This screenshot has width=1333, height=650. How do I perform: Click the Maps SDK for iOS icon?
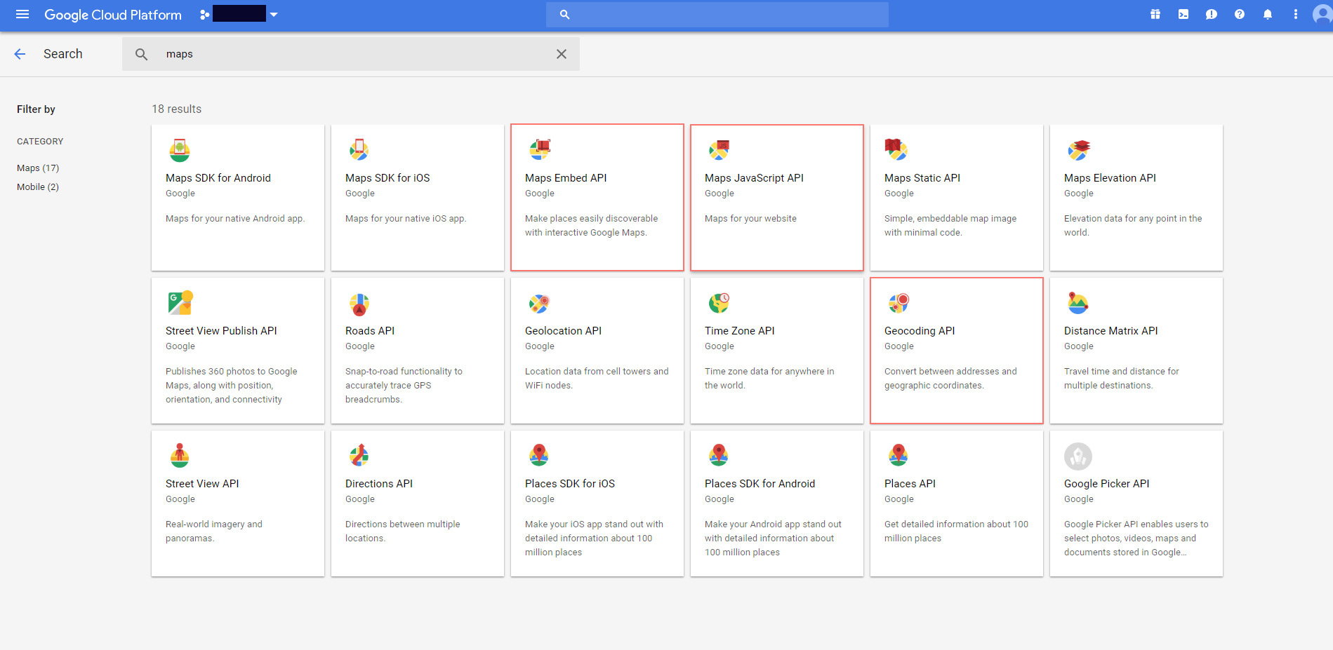point(359,150)
